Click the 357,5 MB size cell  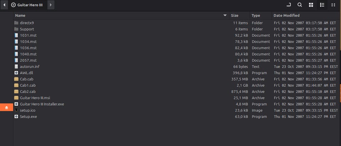[x=240, y=79]
